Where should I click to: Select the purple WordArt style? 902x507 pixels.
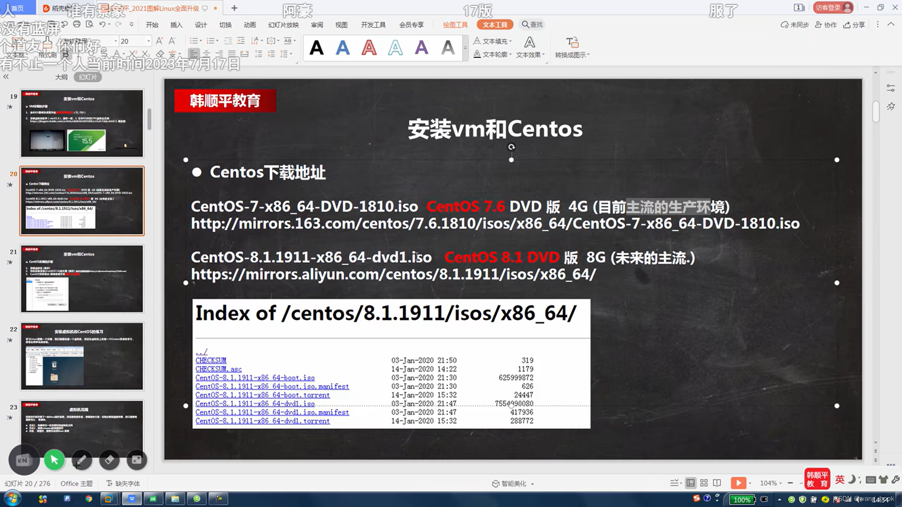[x=421, y=47]
